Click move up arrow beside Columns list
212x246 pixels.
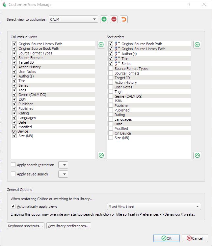point(101,155)
